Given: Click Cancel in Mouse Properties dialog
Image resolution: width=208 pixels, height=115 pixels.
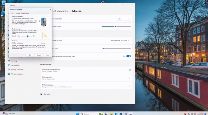Looking at the screenshot, I should pos(38,55).
